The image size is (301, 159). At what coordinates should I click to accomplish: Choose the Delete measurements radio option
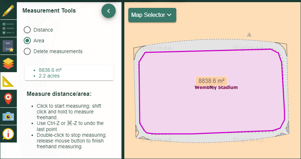(27, 51)
